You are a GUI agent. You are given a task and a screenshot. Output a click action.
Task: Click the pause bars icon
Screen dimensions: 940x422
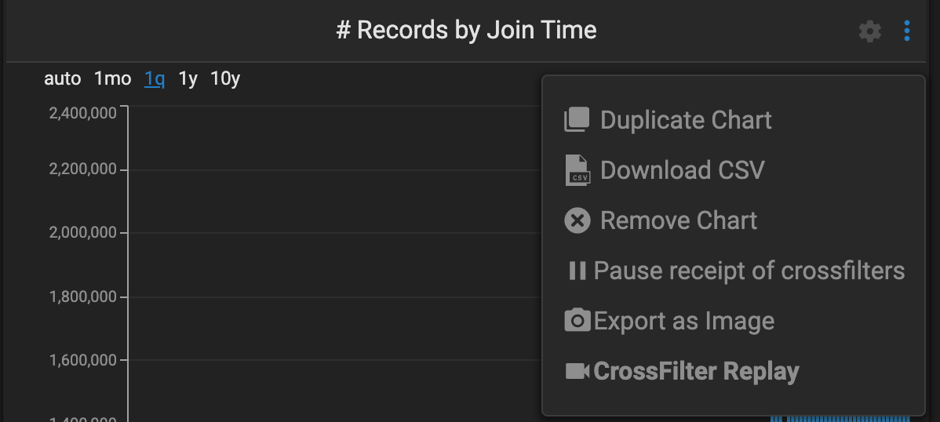[577, 271]
